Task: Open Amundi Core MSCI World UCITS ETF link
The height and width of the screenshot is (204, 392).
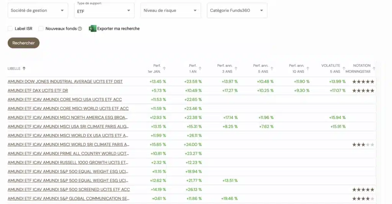Action: pos(68,108)
